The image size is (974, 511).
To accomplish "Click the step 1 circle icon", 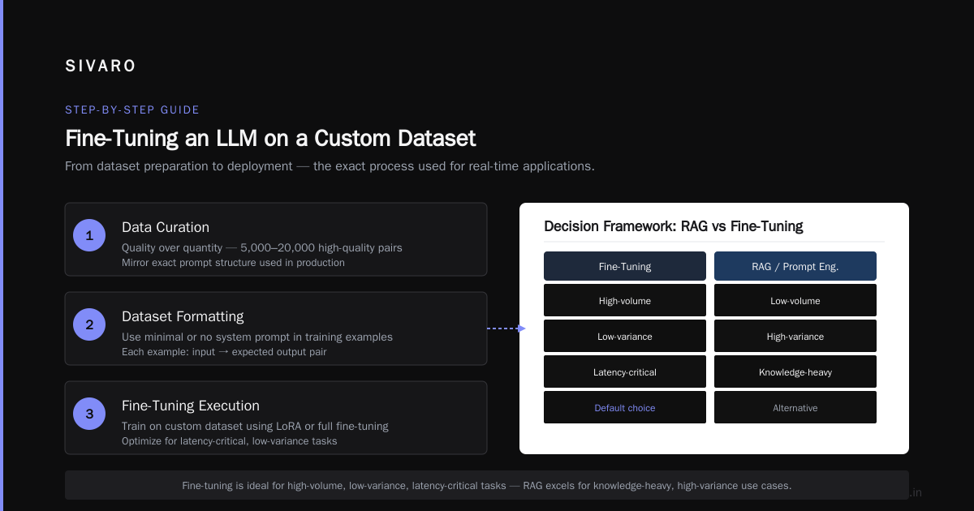I will pos(89,236).
